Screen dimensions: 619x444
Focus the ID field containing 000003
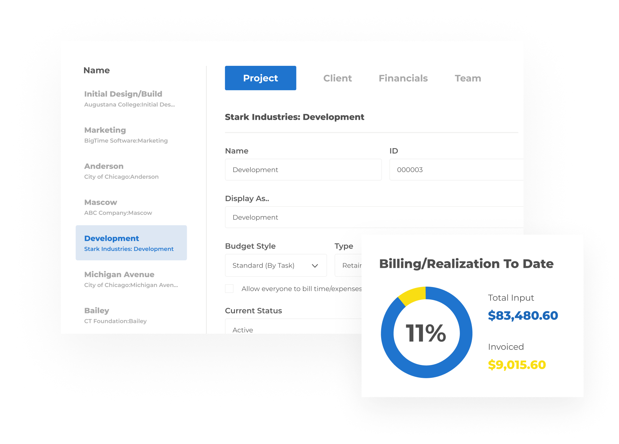456,170
